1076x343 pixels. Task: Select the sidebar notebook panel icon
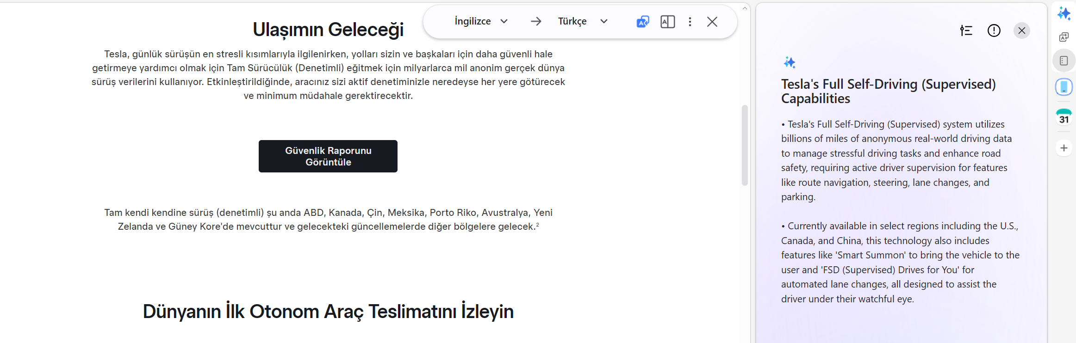[1064, 61]
